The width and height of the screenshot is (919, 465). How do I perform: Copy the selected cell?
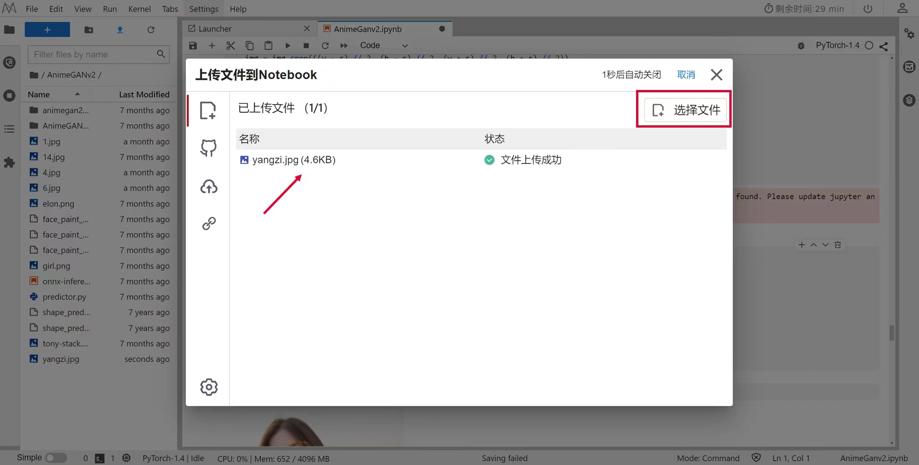[x=249, y=45]
